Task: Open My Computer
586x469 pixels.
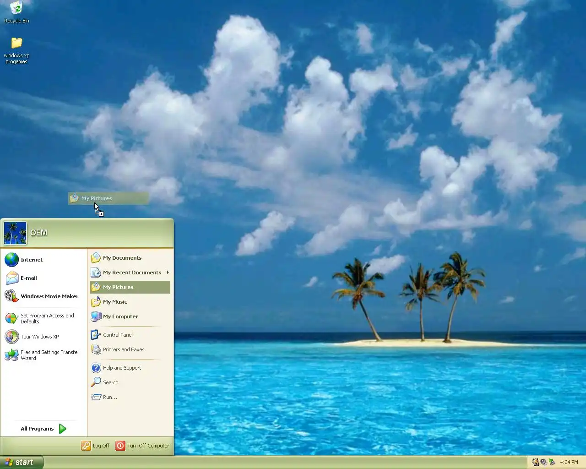Action: pos(130,316)
